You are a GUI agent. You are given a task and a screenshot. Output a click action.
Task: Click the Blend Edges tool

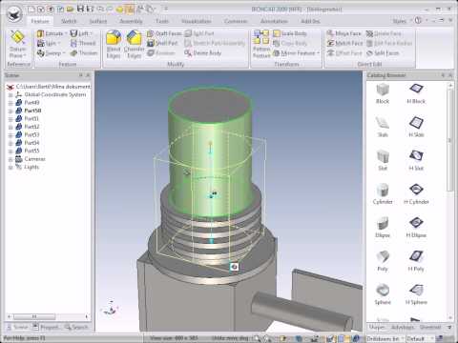click(x=114, y=45)
